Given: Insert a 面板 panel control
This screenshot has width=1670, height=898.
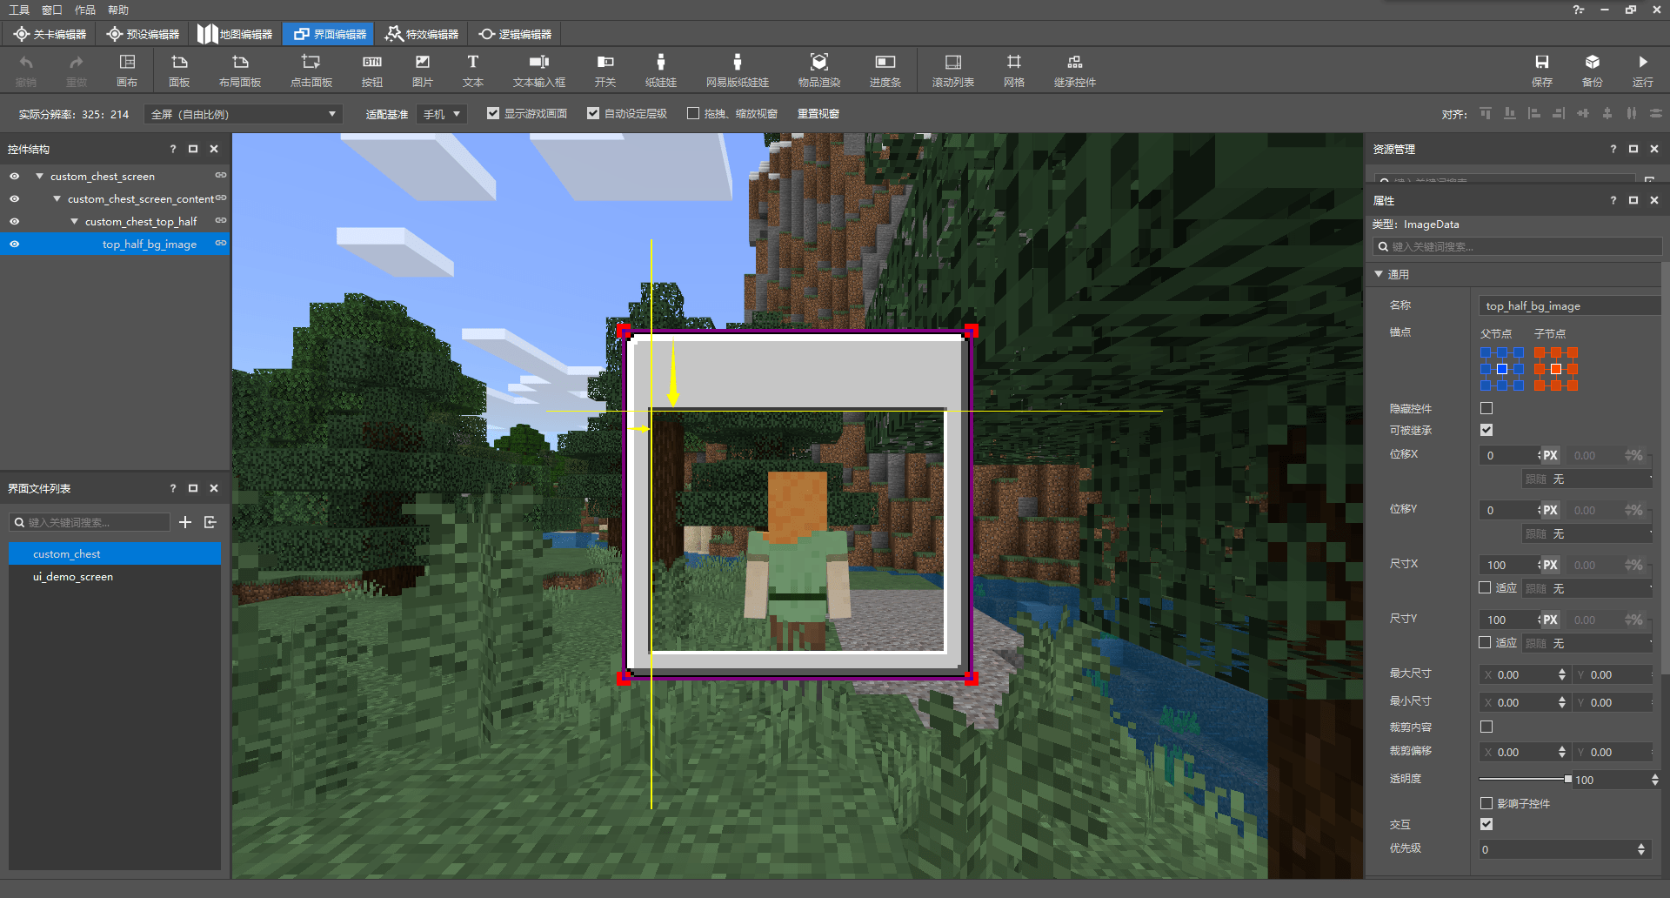Looking at the screenshot, I should pos(179,70).
